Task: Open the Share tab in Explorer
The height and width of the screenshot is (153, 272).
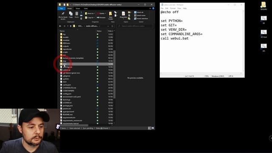Action: pyautogui.click(x=78, y=8)
